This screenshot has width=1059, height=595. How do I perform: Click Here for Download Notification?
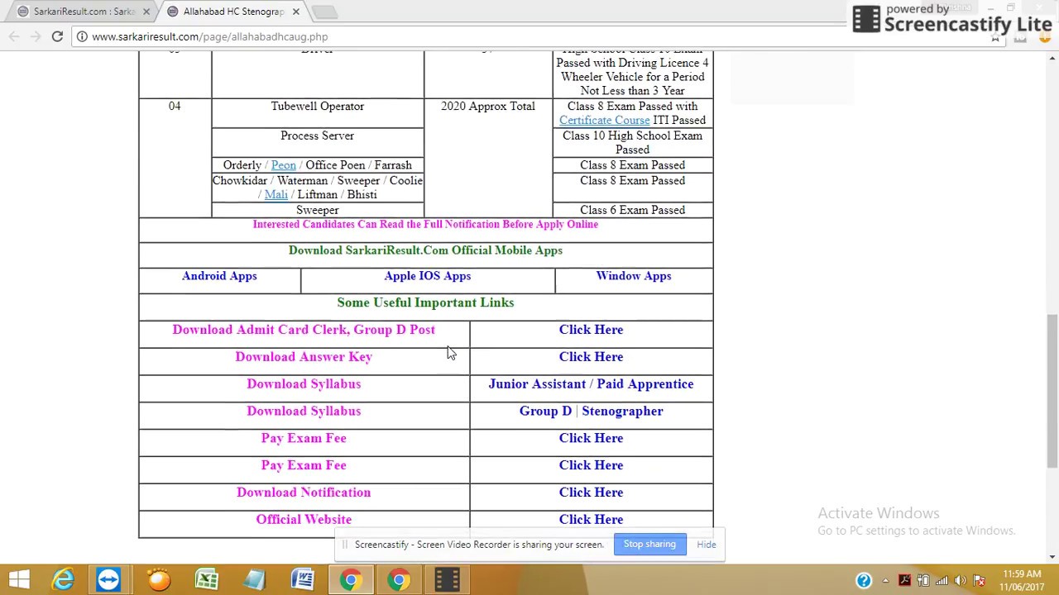pyautogui.click(x=591, y=493)
